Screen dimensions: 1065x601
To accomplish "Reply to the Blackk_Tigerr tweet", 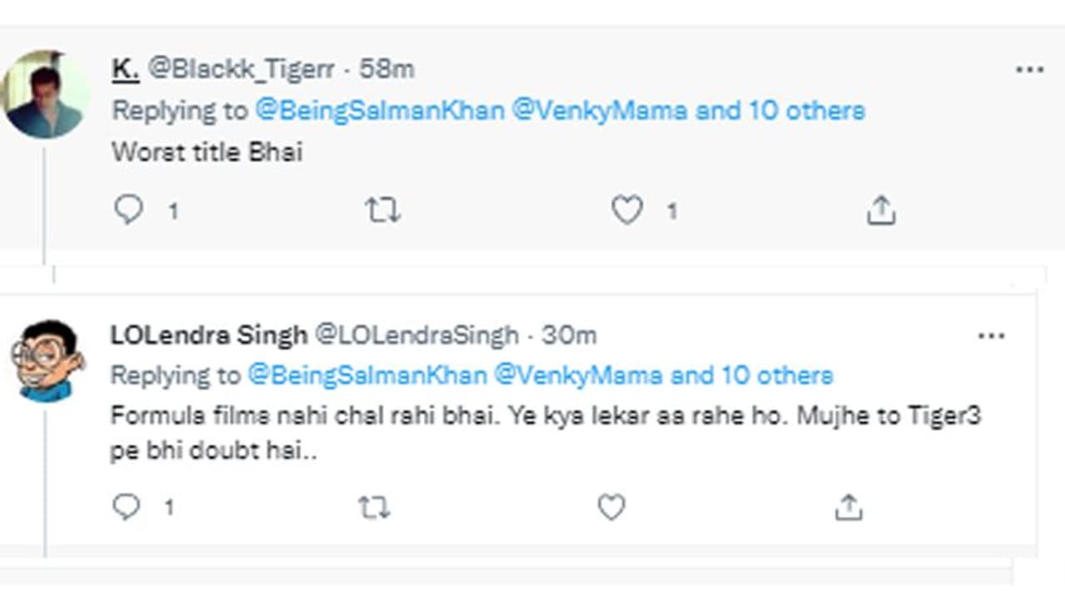I will click(x=129, y=211).
